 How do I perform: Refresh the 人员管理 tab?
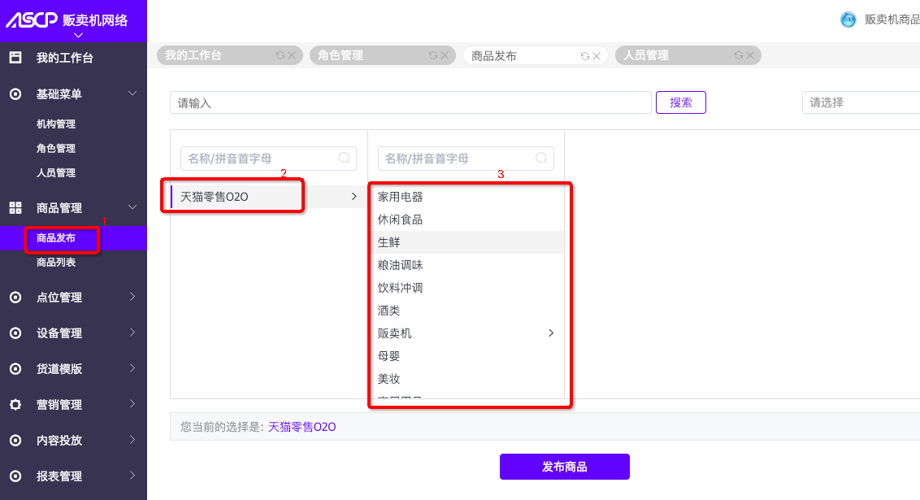(x=739, y=55)
